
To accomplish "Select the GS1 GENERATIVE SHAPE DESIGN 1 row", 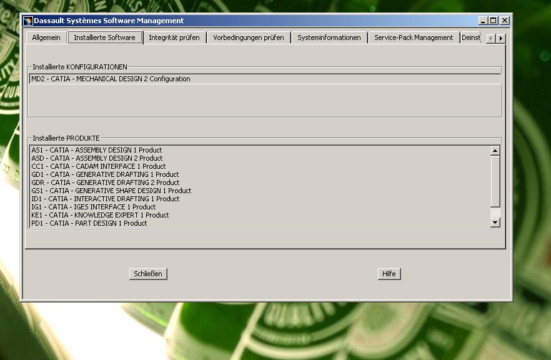I will pos(260,191).
